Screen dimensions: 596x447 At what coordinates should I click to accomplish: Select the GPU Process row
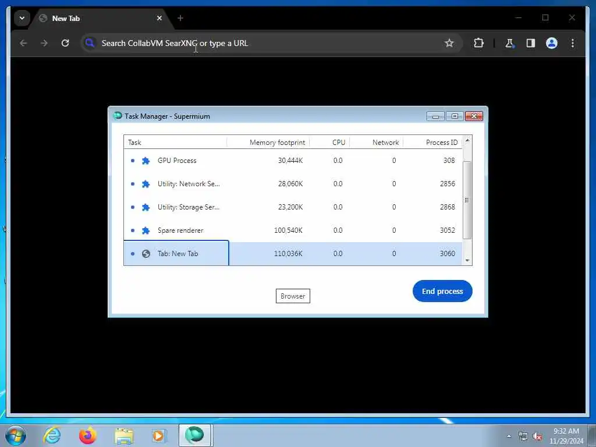coord(293,161)
